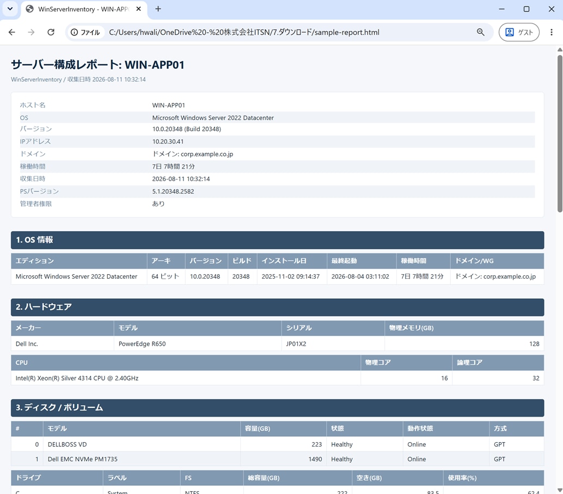The width and height of the screenshot is (563, 494).
Task: Click the scrollbar down arrow
Action: click(560, 490)
